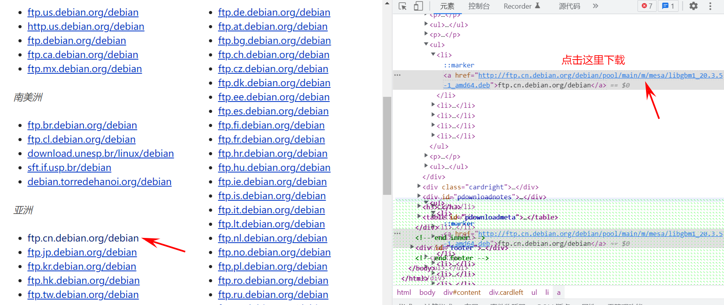Switch to the 控制台 tab
The height and width of the screenshot is (305, 724).
click(479, 6)
